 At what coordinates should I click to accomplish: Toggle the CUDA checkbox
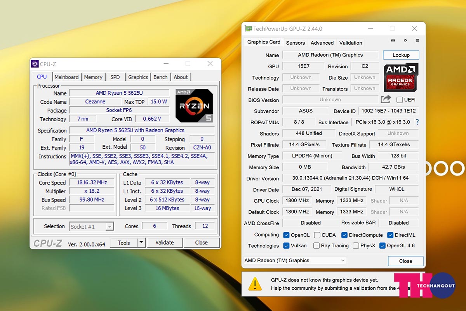(x=317, y=235)
